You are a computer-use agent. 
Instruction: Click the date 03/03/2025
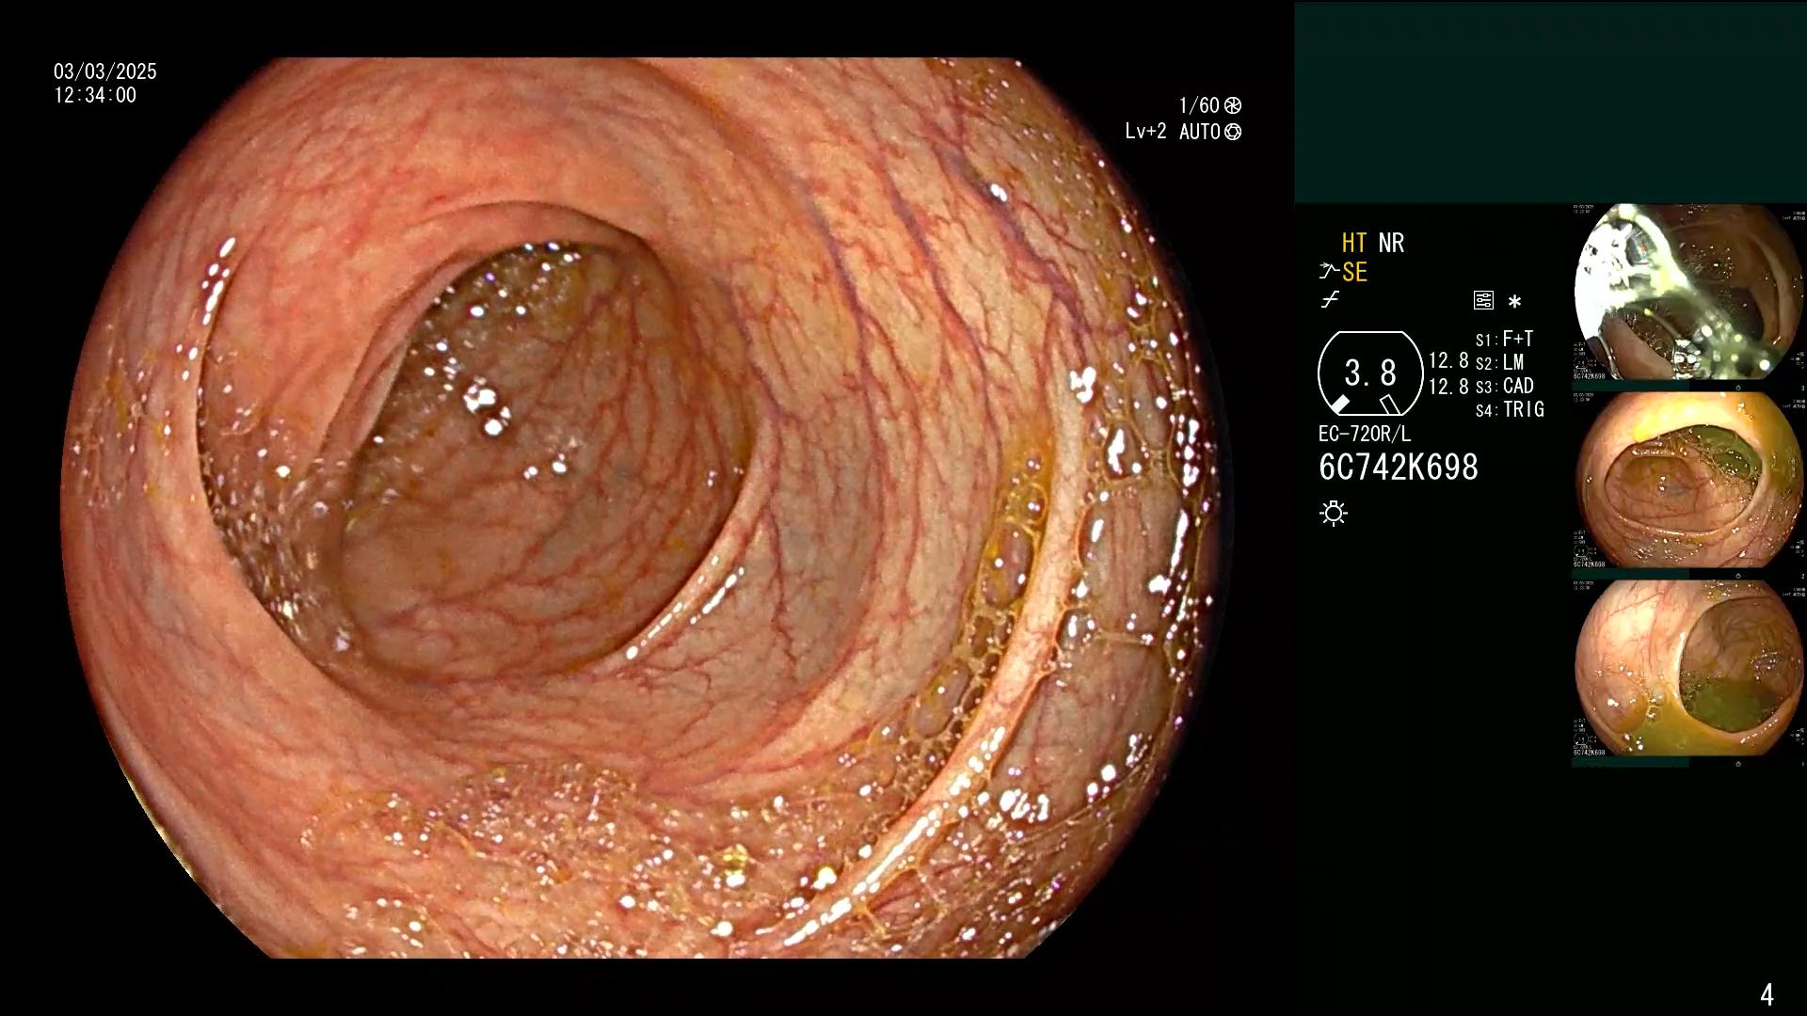(x=105, y=71)
